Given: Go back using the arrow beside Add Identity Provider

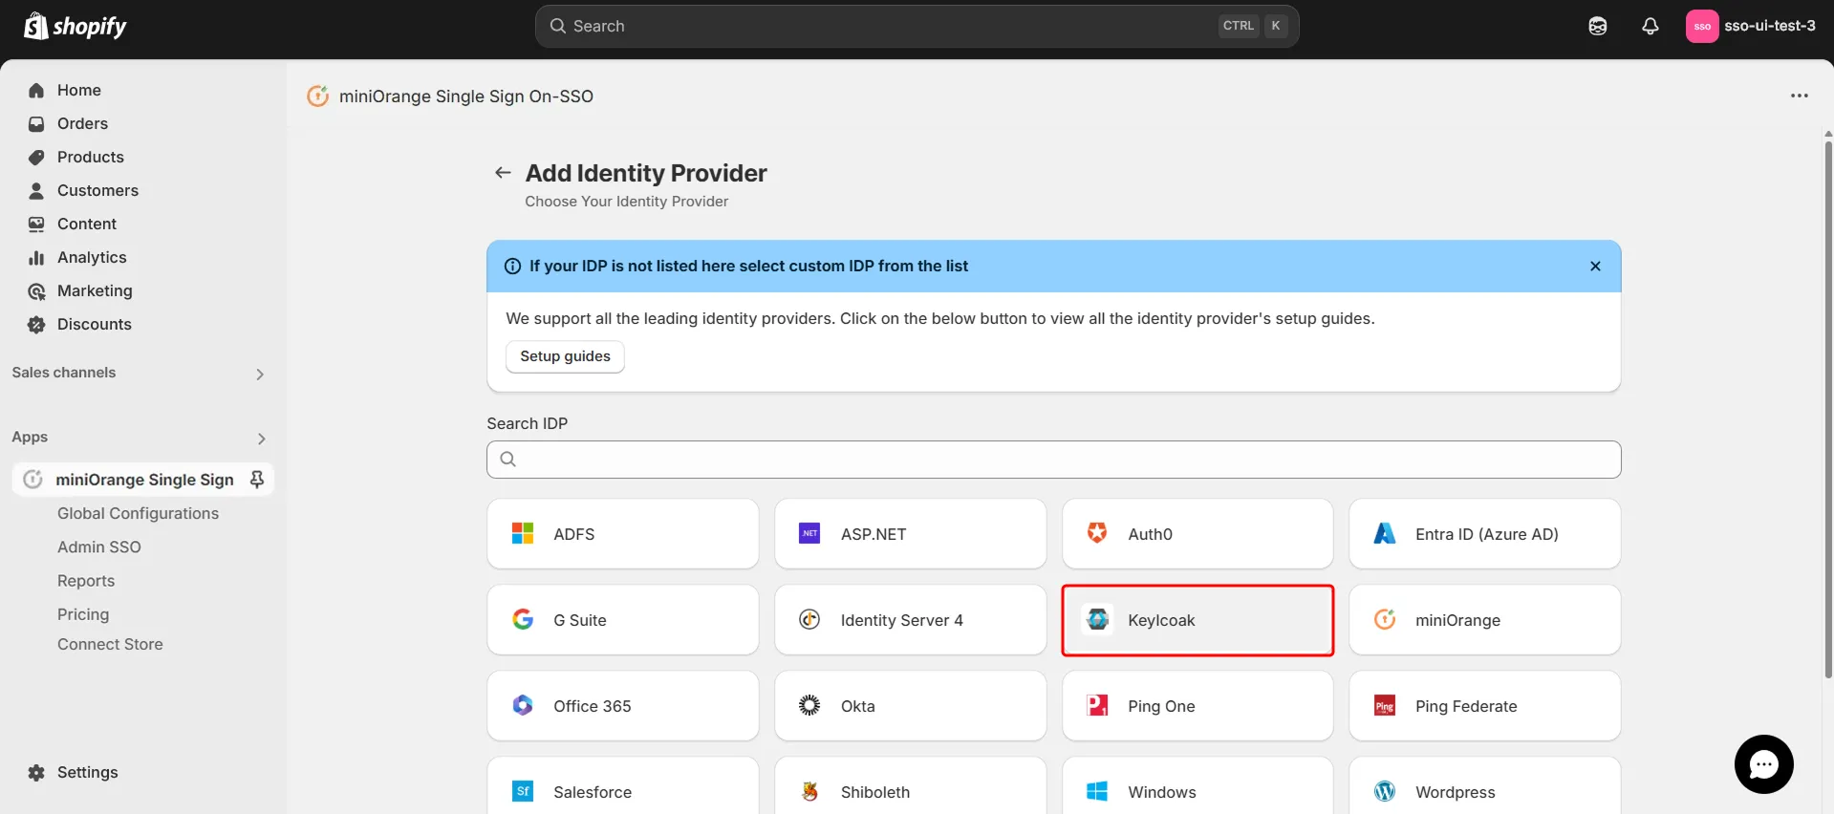Looking at the screenshot, I should point(502,172).
